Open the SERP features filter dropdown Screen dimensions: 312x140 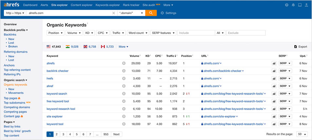click(163, 33)
